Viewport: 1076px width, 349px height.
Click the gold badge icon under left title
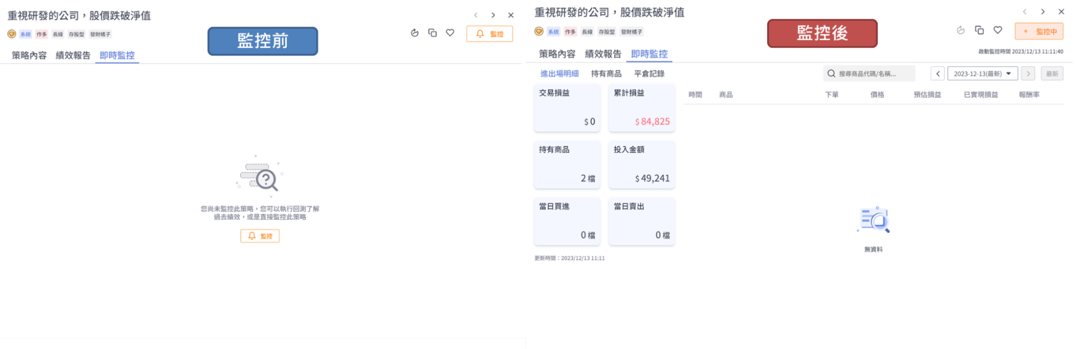(x=11, y=34)
